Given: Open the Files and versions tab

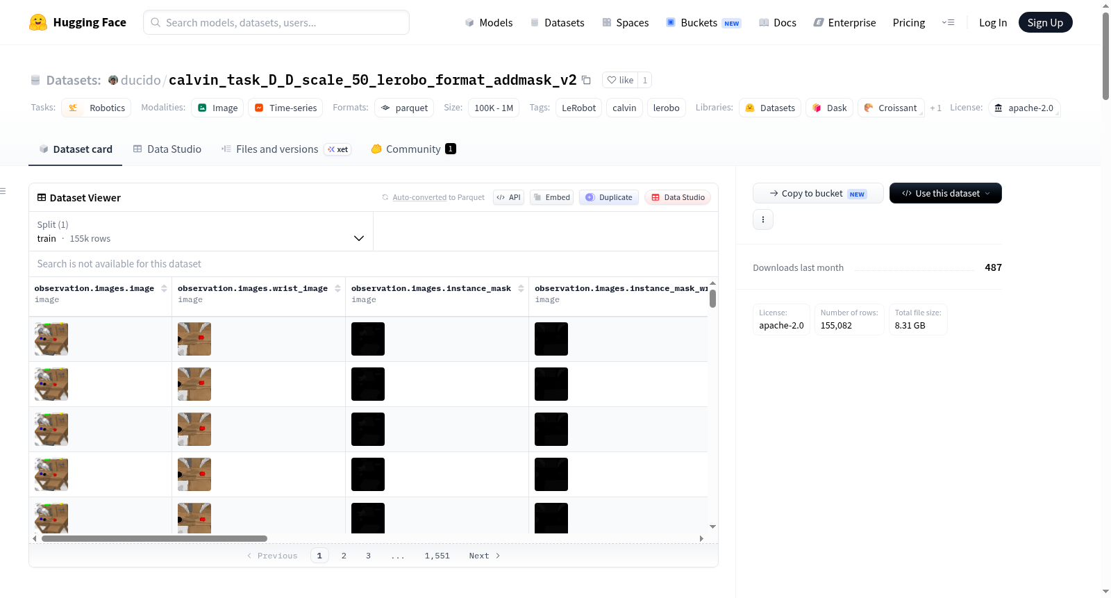Looking at the screenshot, I should tap(286, 149).
